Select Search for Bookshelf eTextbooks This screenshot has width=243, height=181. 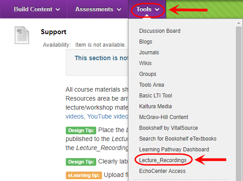[178, 139]
